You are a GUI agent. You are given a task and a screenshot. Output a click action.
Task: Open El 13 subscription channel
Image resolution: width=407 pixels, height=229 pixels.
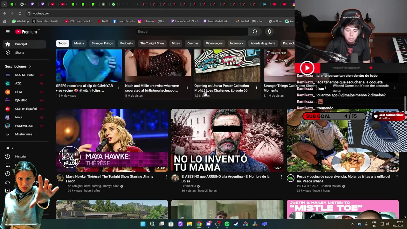click(24, 92)
